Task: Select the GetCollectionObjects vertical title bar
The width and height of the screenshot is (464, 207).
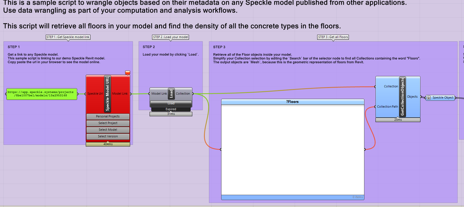Action: click(402, 97)
